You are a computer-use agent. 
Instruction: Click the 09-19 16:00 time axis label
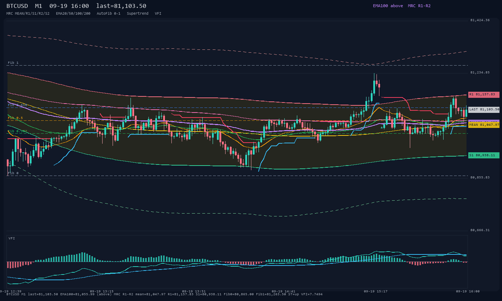pyautogui.click(x=468, y=291)
